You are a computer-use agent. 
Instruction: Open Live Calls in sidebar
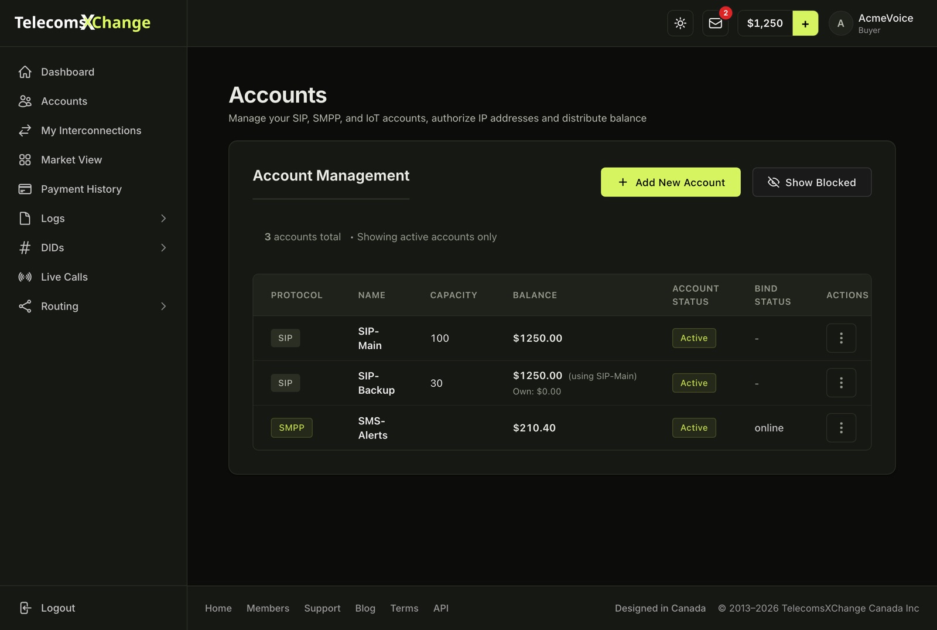tap(93, 277)
